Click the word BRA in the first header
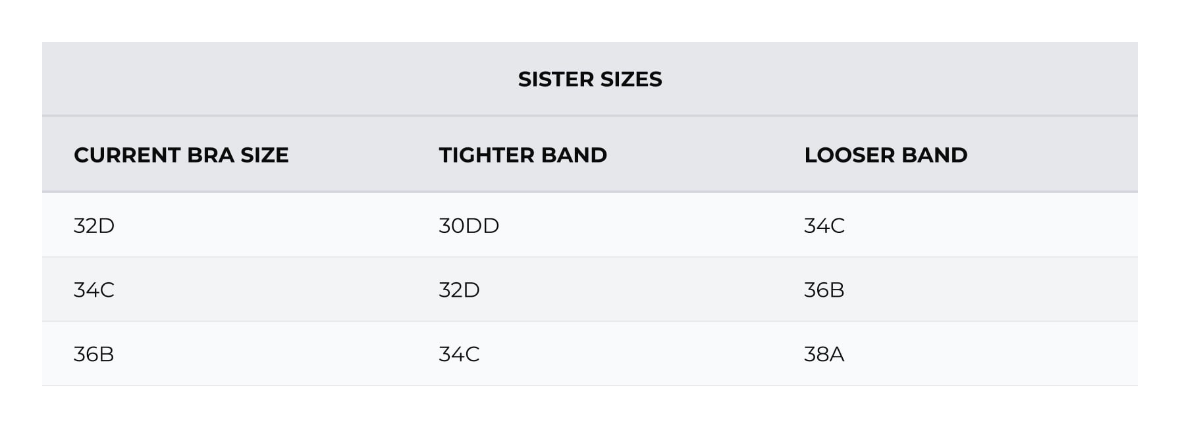This screenshot has height=429, width=1180. click(210, 155)
